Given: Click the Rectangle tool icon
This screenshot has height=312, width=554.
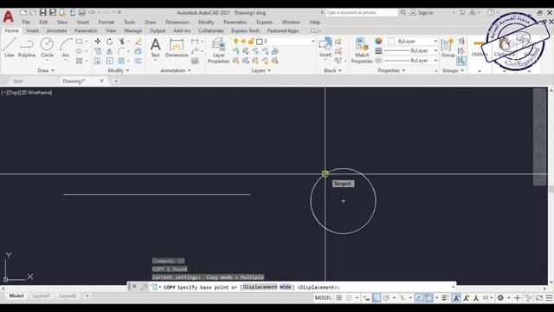Looking at the screenshot, I should click(80, 42).
